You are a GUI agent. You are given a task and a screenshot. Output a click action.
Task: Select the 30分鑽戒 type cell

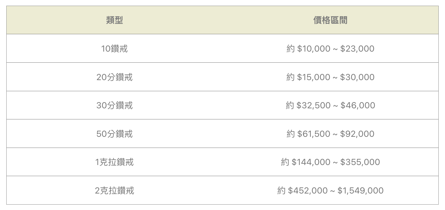114,105
